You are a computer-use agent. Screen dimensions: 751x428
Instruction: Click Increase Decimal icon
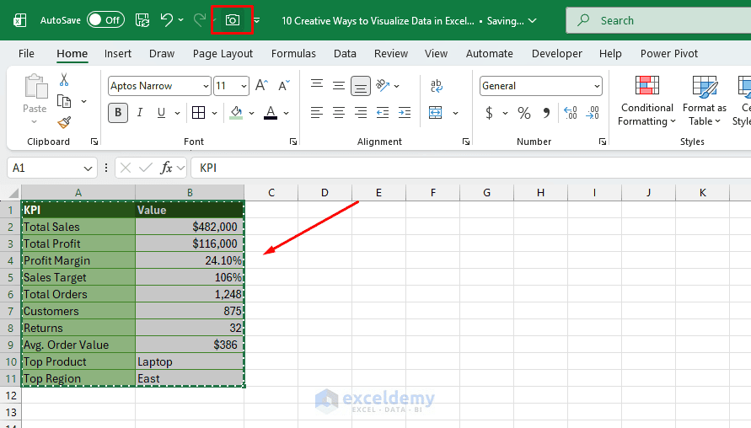pos(571,113)
